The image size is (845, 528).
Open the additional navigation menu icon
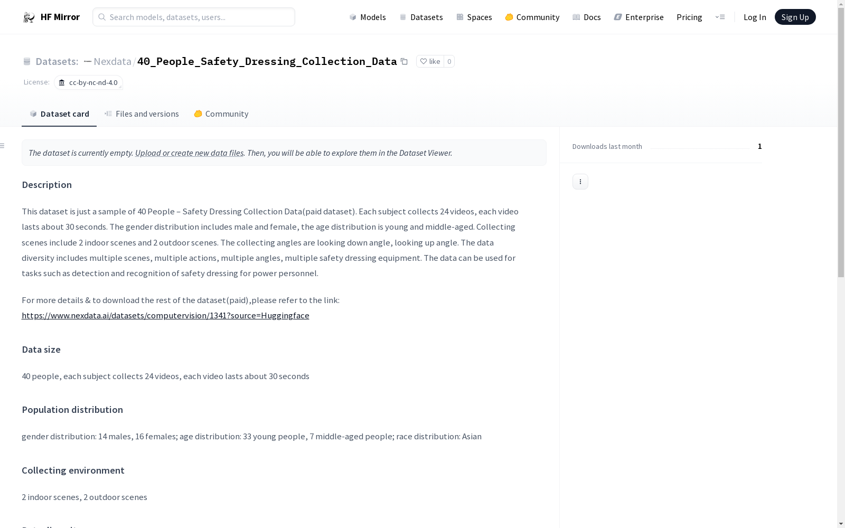[x=720, y=17]
